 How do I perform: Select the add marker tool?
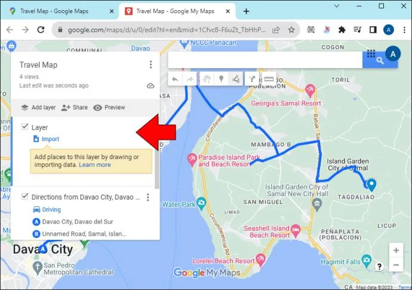(x=222, y=79)
